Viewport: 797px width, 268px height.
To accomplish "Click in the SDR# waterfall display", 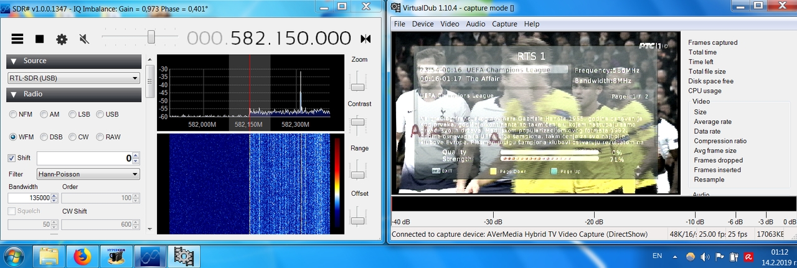I will point(243,183).
